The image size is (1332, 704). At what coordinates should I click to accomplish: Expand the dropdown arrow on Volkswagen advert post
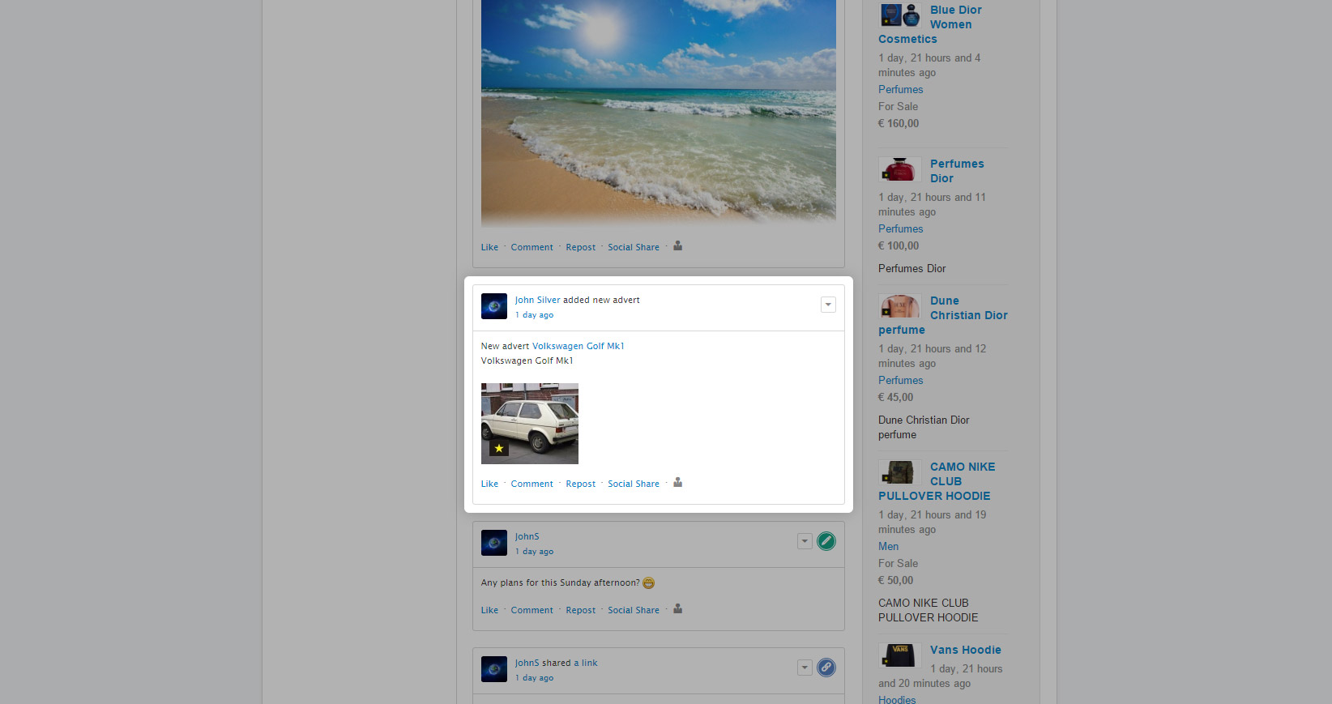(x=828, y=305)
